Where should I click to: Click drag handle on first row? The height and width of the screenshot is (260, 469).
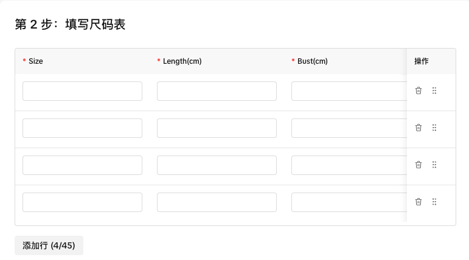point(434,91)
